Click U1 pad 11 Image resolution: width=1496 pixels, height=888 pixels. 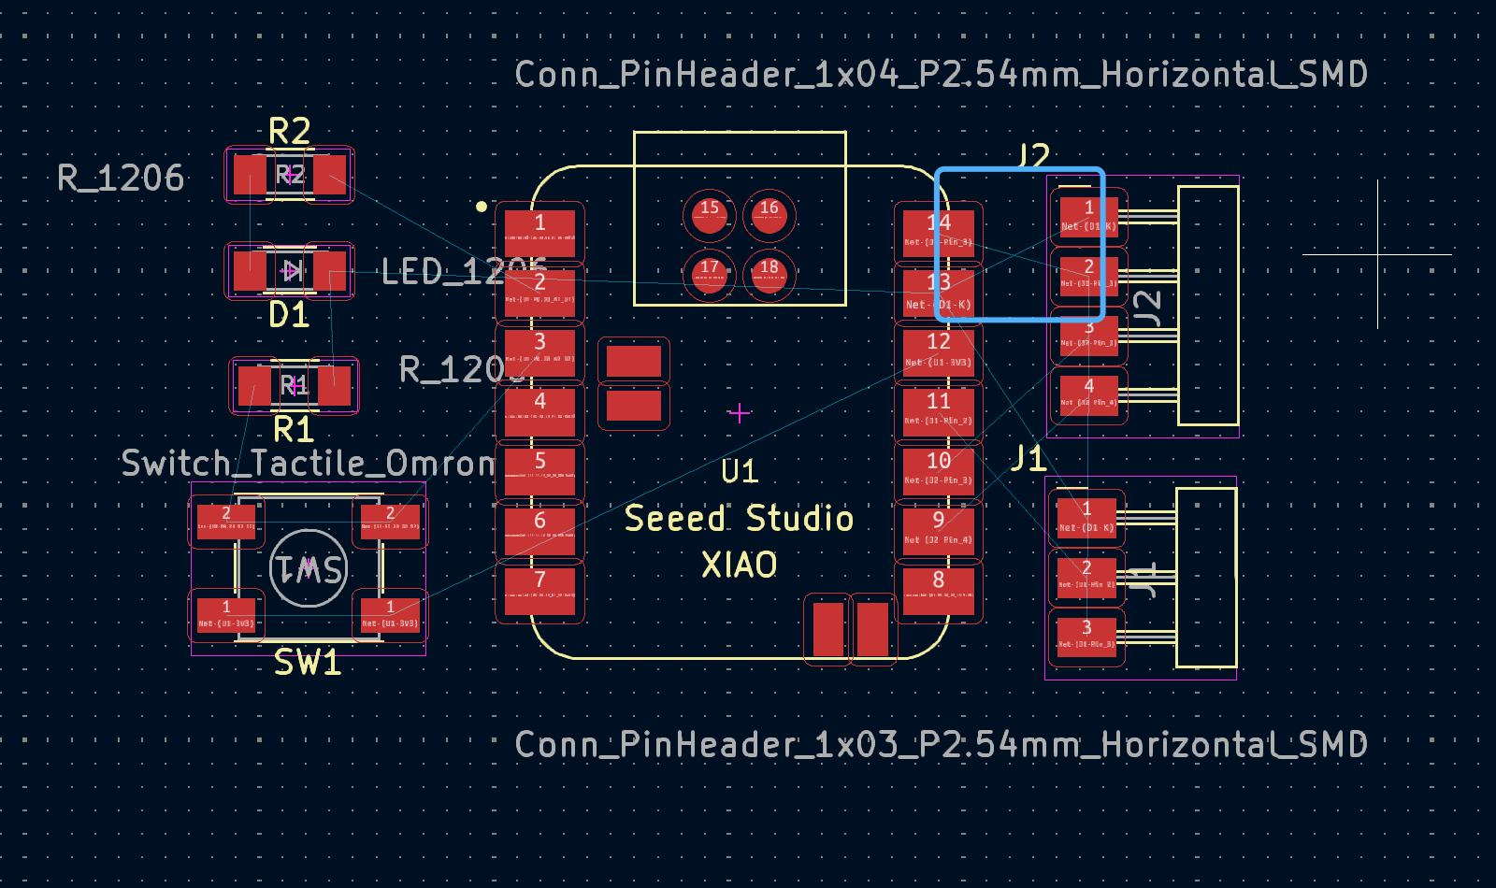(939, 411)
